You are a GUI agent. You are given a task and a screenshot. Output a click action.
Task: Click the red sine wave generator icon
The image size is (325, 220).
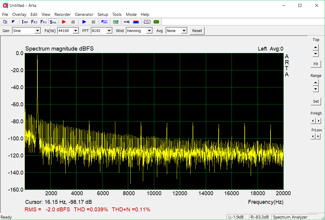147,22
